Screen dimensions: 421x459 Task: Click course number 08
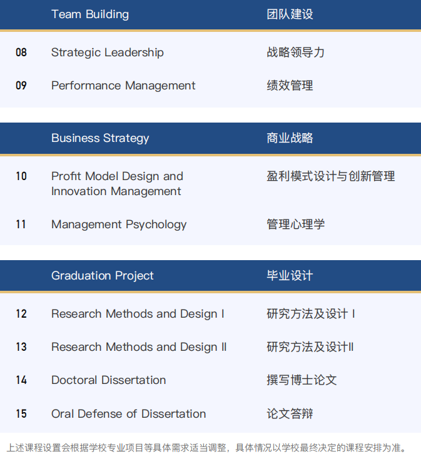21,53
